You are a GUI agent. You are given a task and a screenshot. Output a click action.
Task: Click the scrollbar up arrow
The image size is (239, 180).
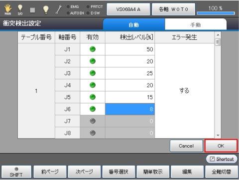coord(218,35)
